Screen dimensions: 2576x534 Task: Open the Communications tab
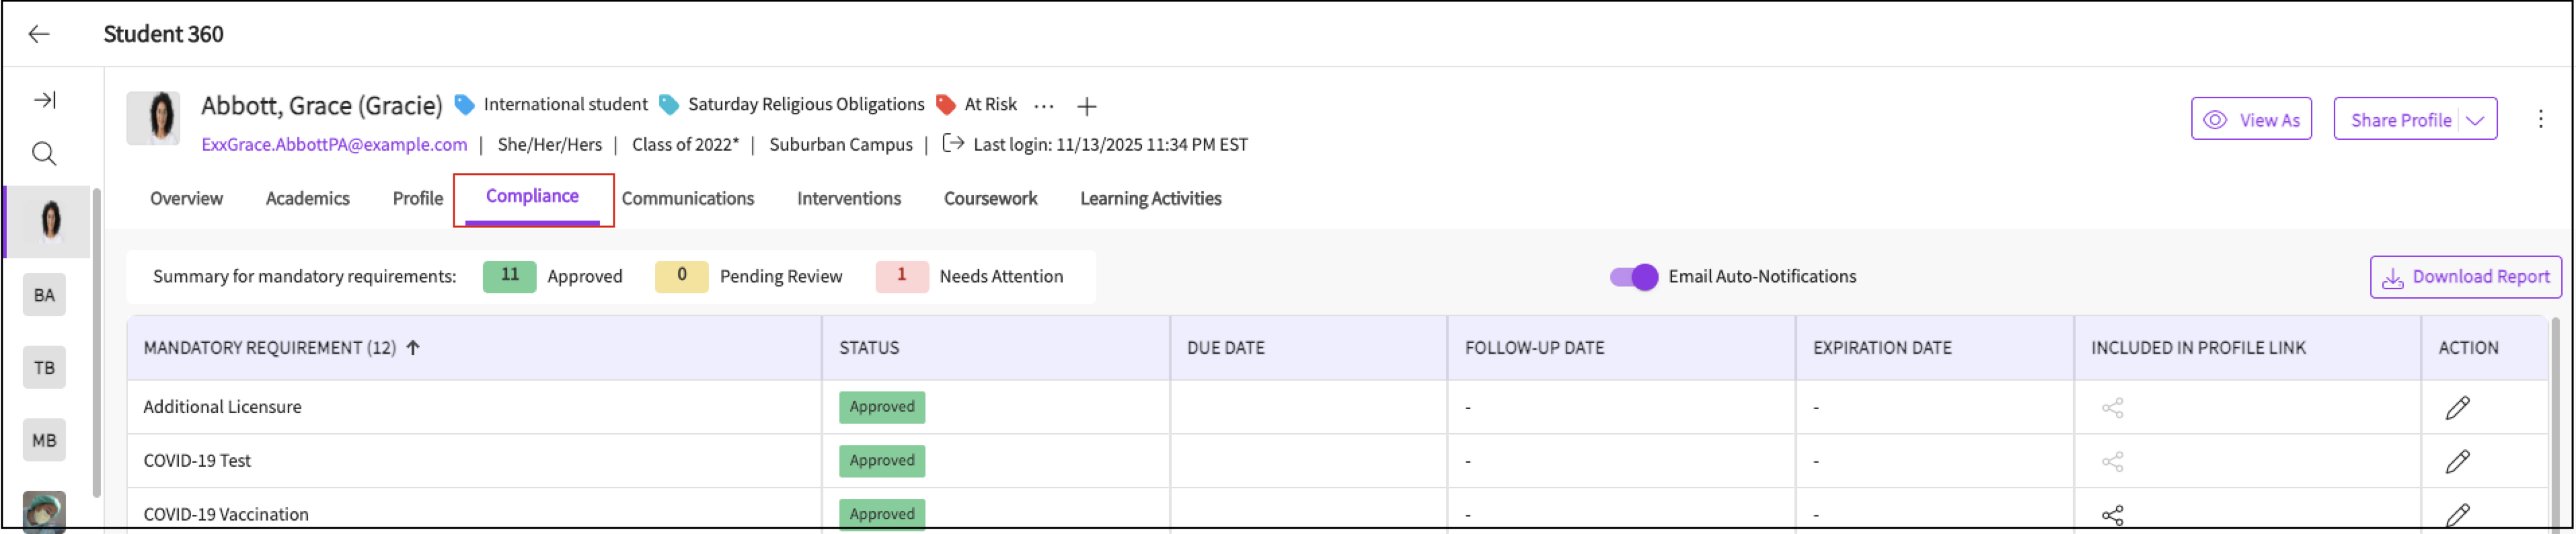[687, 199]
